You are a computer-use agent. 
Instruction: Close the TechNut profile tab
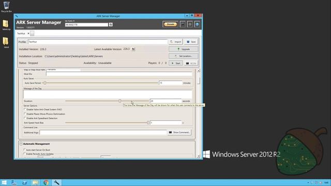(28, 33)
